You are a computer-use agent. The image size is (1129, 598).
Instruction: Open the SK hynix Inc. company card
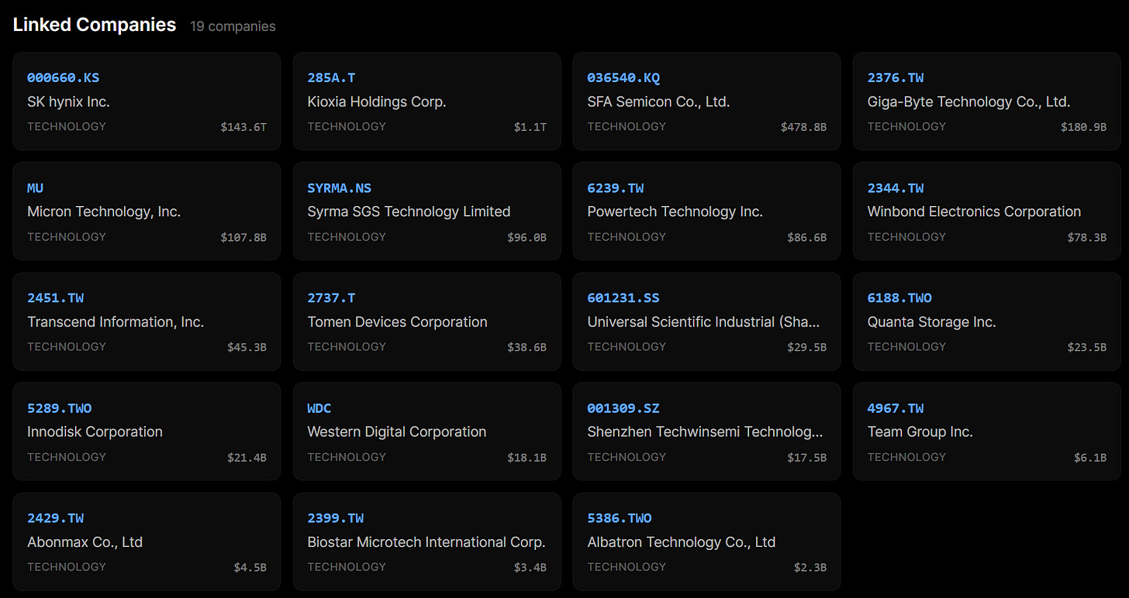coord(147,101)
